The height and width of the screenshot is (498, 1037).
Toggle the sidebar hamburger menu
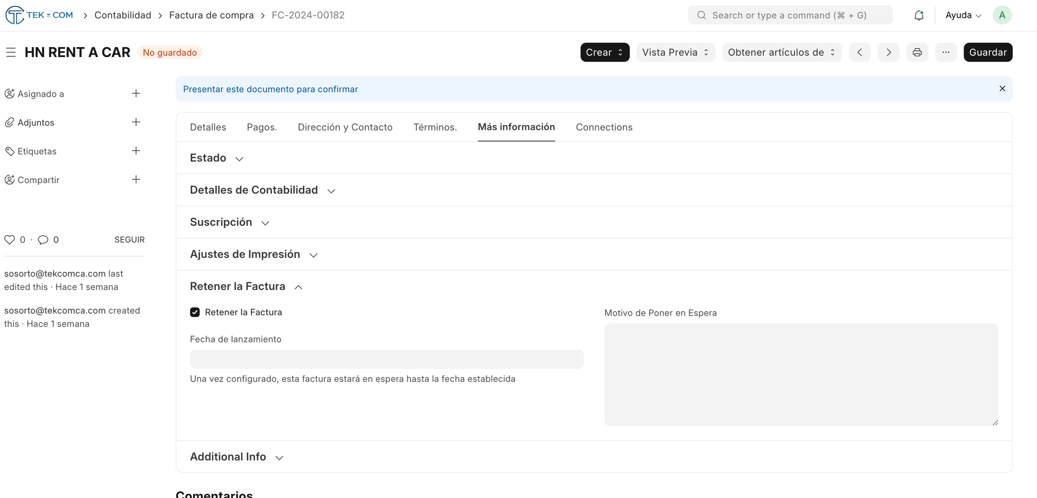11,52
